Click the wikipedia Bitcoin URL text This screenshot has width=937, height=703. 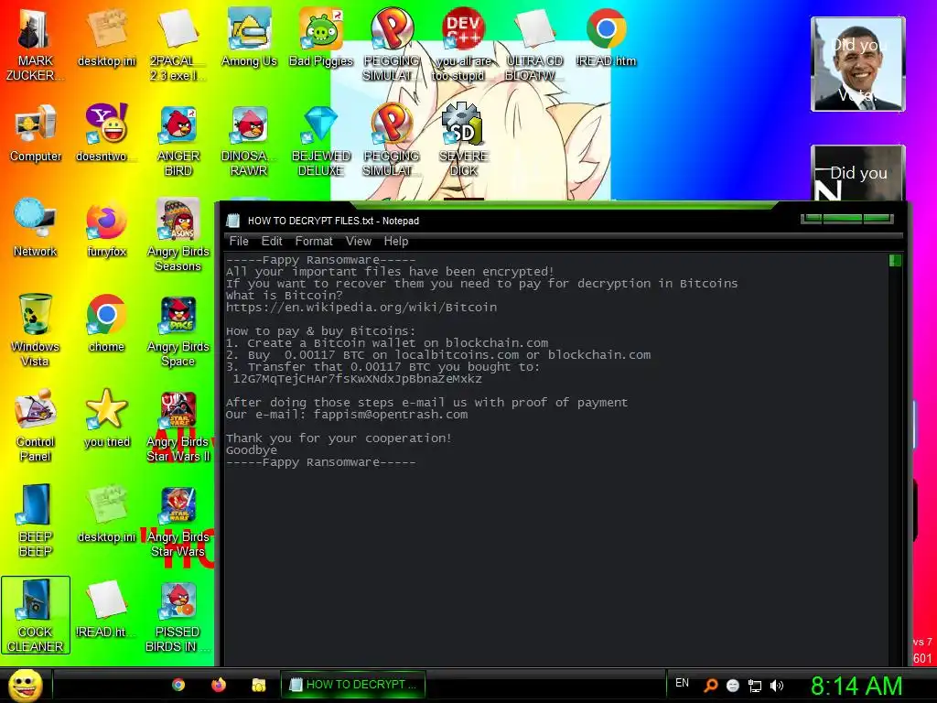(x=361, y=308)
